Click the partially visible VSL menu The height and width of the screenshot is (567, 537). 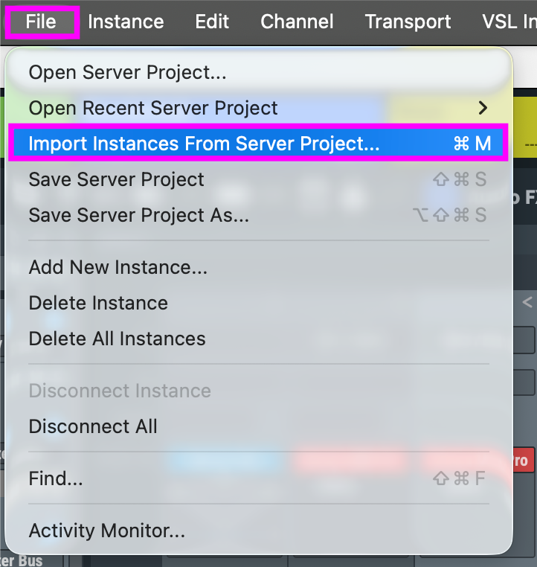tap(509, 22)
